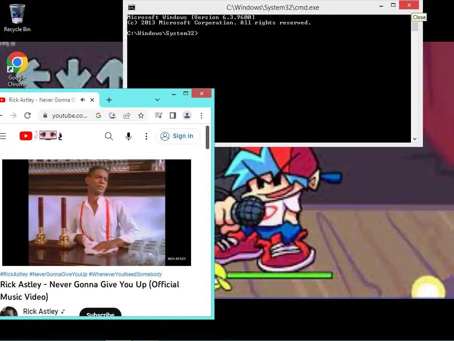This screenshot has width=454, height=341.
Task: Open Chrome media controls icon
Action: [x=159, y=115]
